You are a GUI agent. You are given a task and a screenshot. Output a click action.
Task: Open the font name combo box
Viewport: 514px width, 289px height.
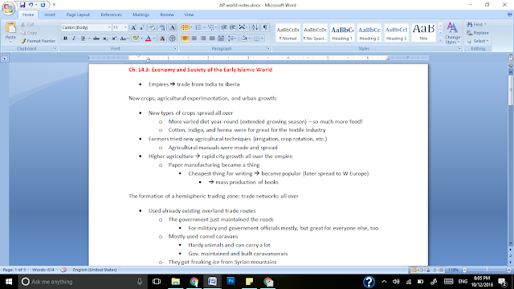(86, 27)
